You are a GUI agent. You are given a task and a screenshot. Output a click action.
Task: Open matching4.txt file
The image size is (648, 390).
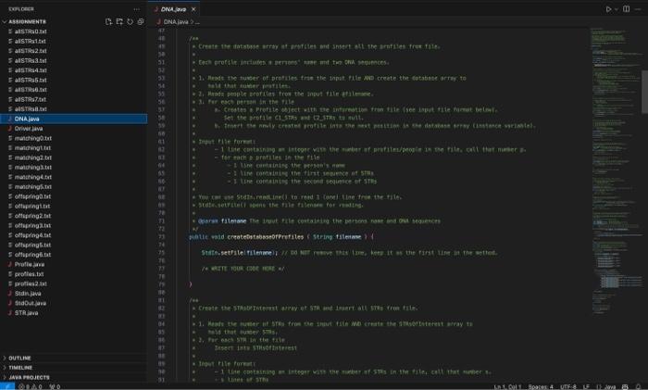click(x=73, y=178)
